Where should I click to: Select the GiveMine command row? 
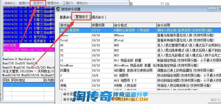click(140, 65)
